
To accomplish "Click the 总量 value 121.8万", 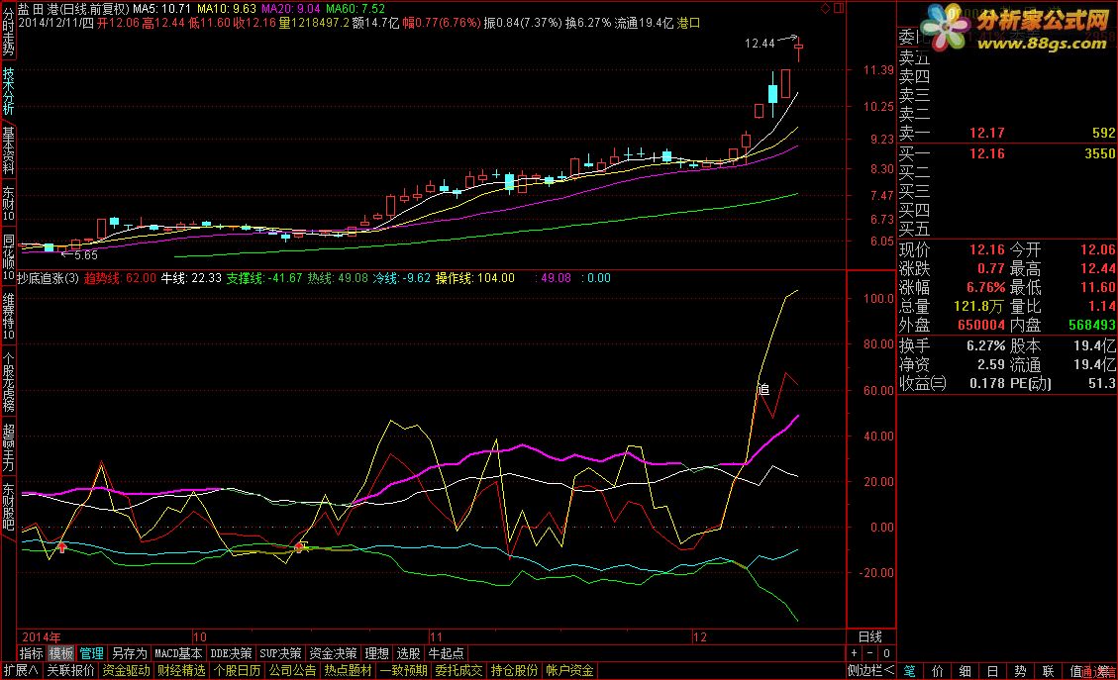I will (978, 307).
